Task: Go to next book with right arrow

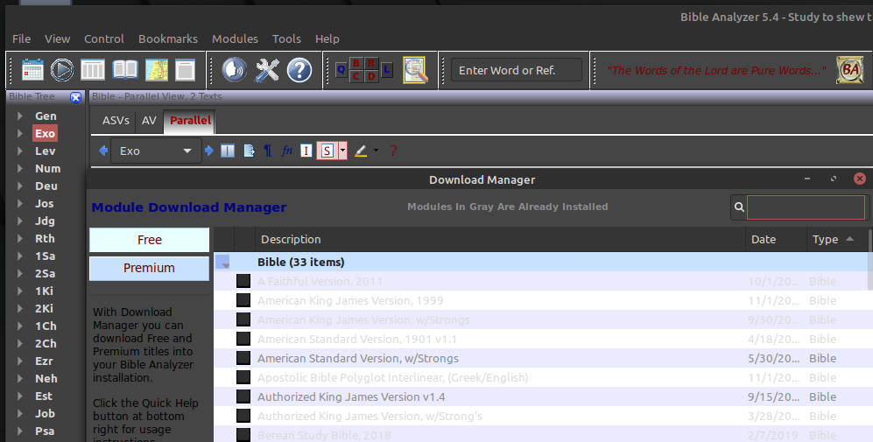Action: click(208, 151)
